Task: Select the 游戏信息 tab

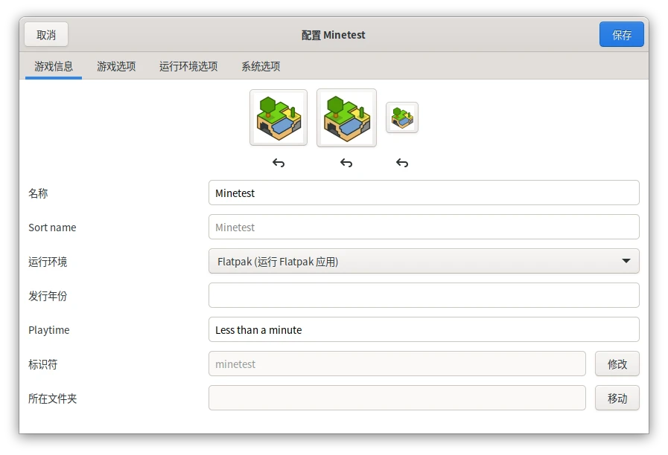Action: [x=54, y=66]
